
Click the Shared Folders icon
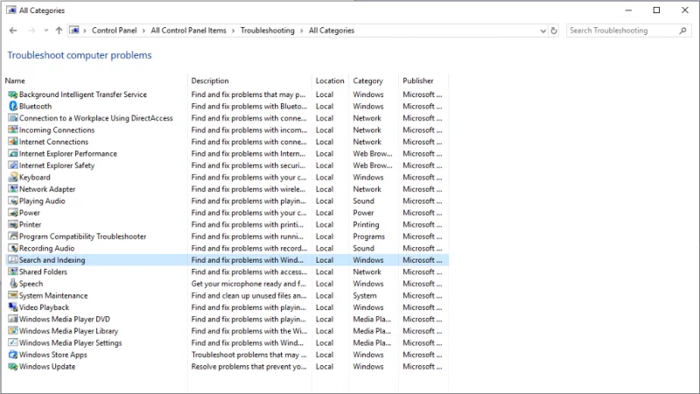pyautogui.click(x=13, y=271)
